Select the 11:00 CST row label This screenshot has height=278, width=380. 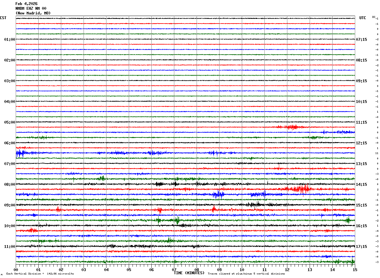point(9,247)
